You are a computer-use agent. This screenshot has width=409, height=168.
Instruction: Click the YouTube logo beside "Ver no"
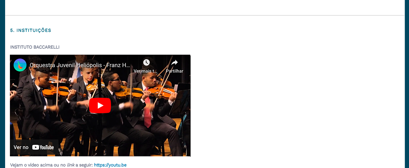(x=43, y=148)
